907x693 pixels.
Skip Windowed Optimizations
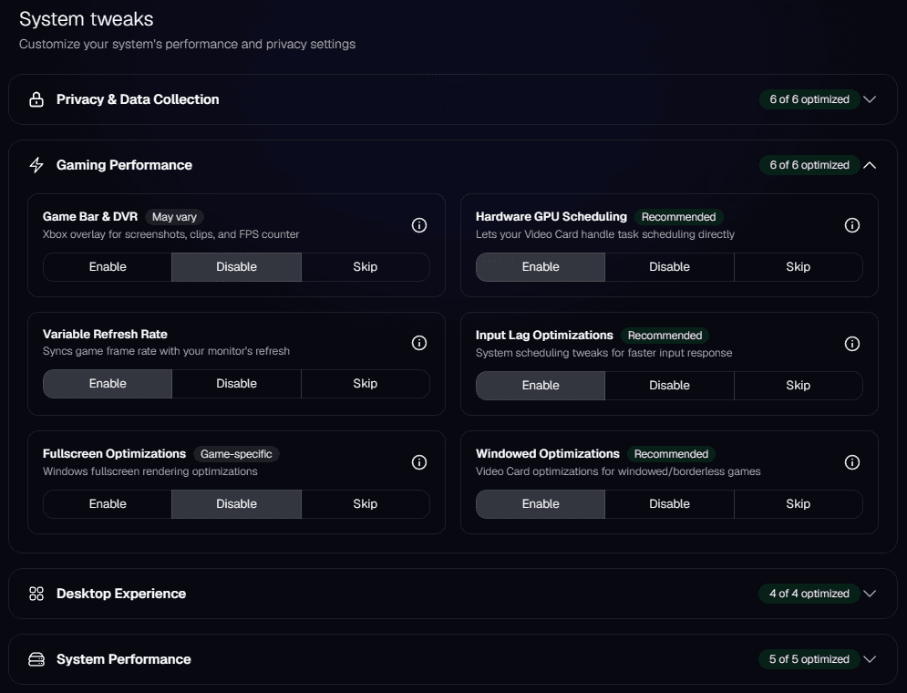pyautogui.click(x=799, y=504)
